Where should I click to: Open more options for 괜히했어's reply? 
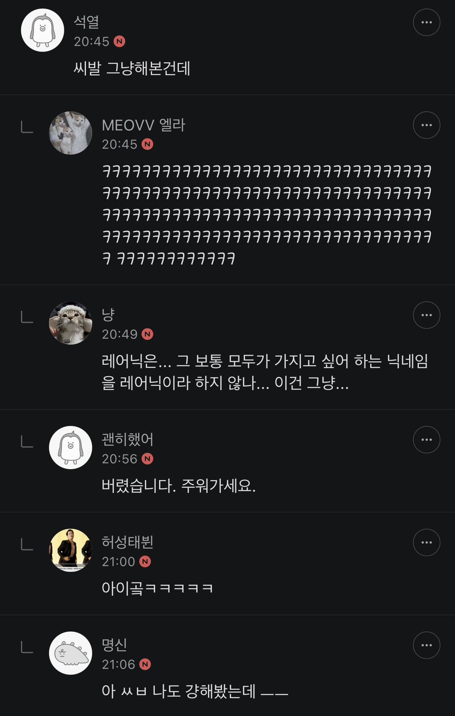(x=426, y=439)
